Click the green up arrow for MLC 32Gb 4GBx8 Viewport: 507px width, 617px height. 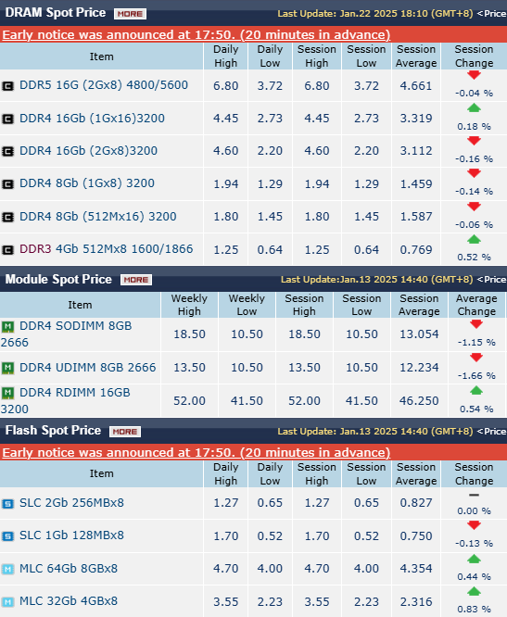pyautogui.click(x=474, y=591)
